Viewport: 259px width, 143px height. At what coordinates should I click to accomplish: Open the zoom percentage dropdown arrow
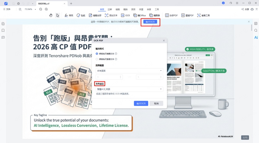click(35, 9)
